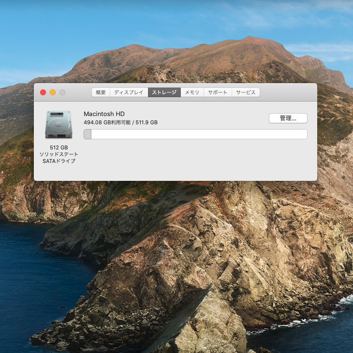353x353 pixels.
Task: Minimize the window with the yellow button
Action: coord(53,92)
